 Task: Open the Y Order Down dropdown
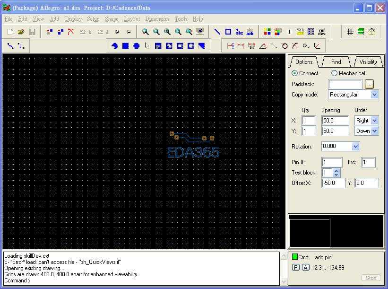(375, 131)
